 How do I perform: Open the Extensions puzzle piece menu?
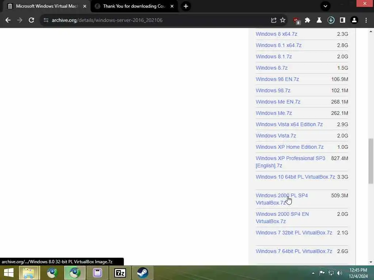point(308,20)
